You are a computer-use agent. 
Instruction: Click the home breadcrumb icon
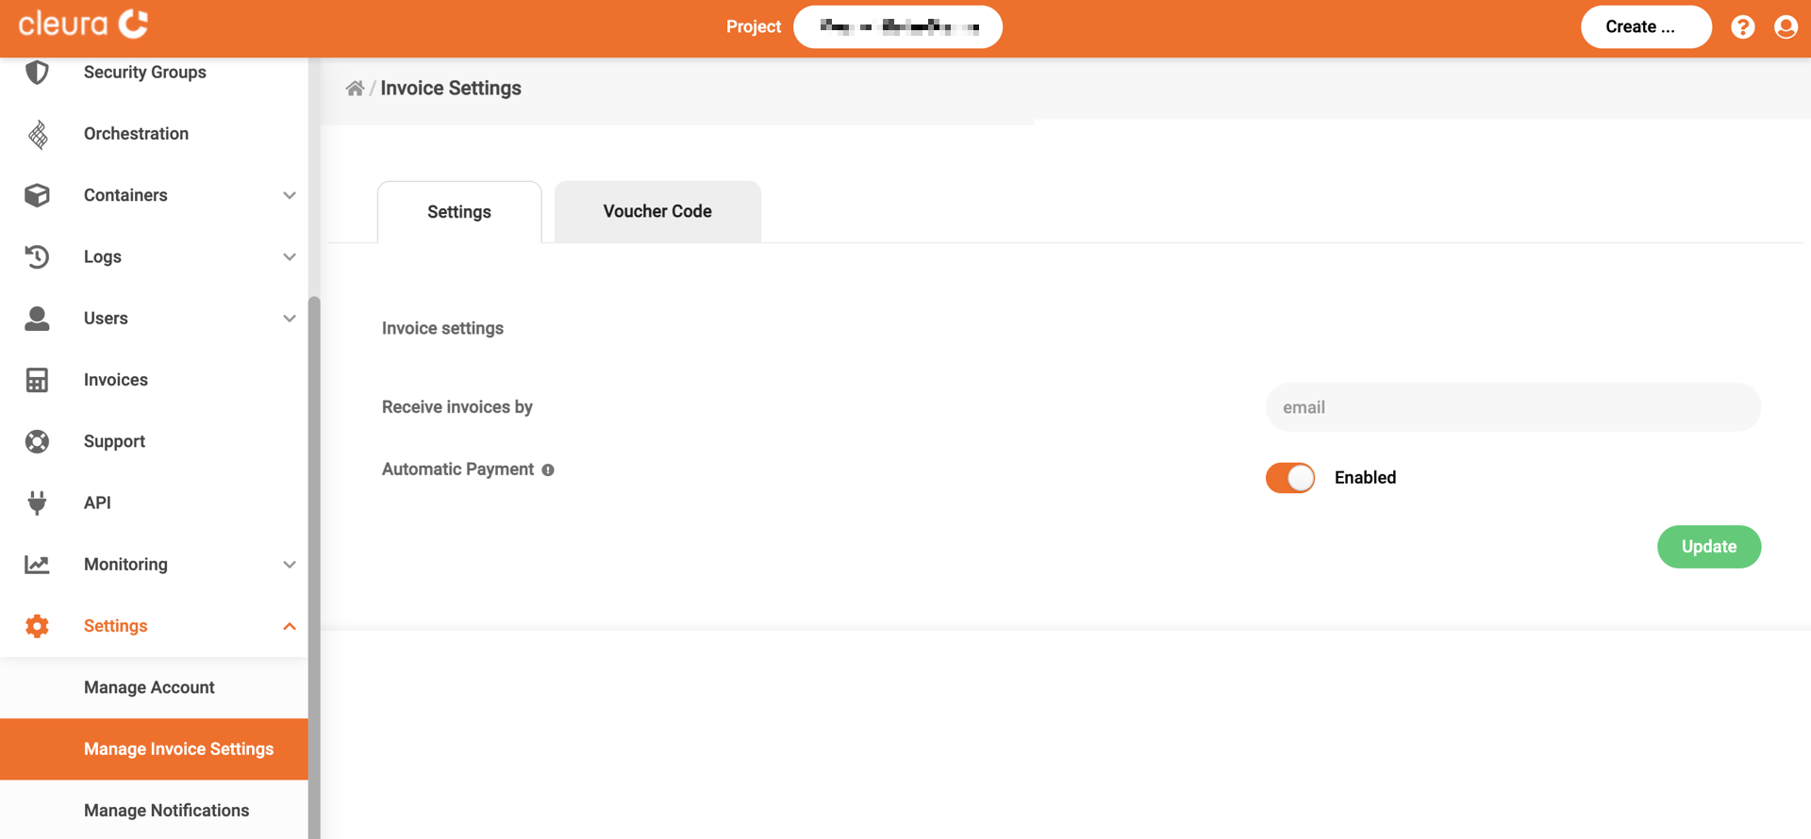tap(355, 89)
